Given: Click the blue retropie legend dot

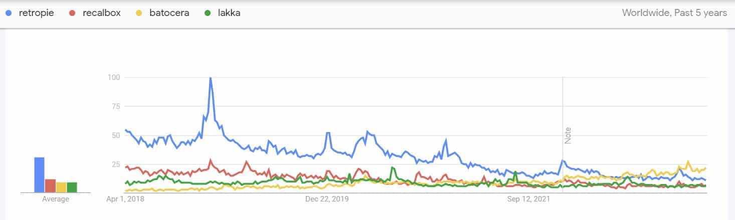Looking at the screenshot, I should pos(9,13).
